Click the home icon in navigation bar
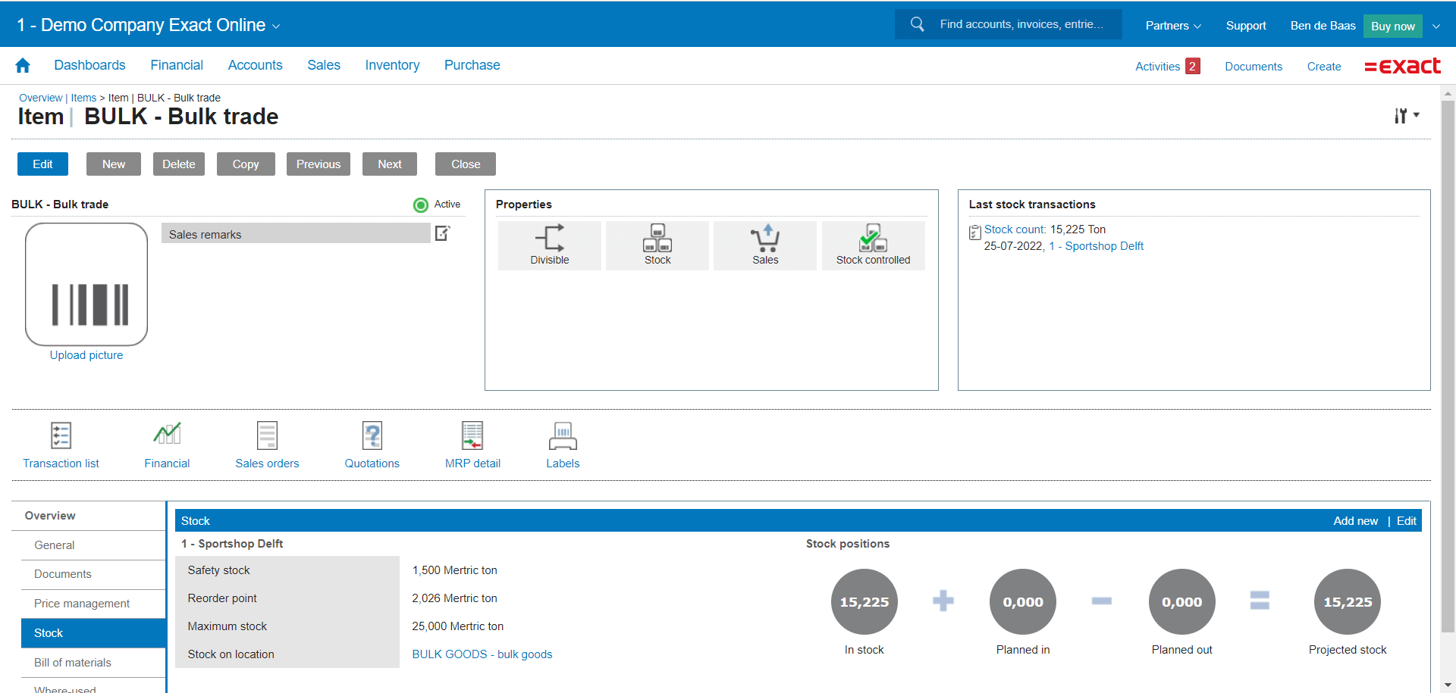The width and height of the screenshot is (1456, 693). tap(23, 66)
